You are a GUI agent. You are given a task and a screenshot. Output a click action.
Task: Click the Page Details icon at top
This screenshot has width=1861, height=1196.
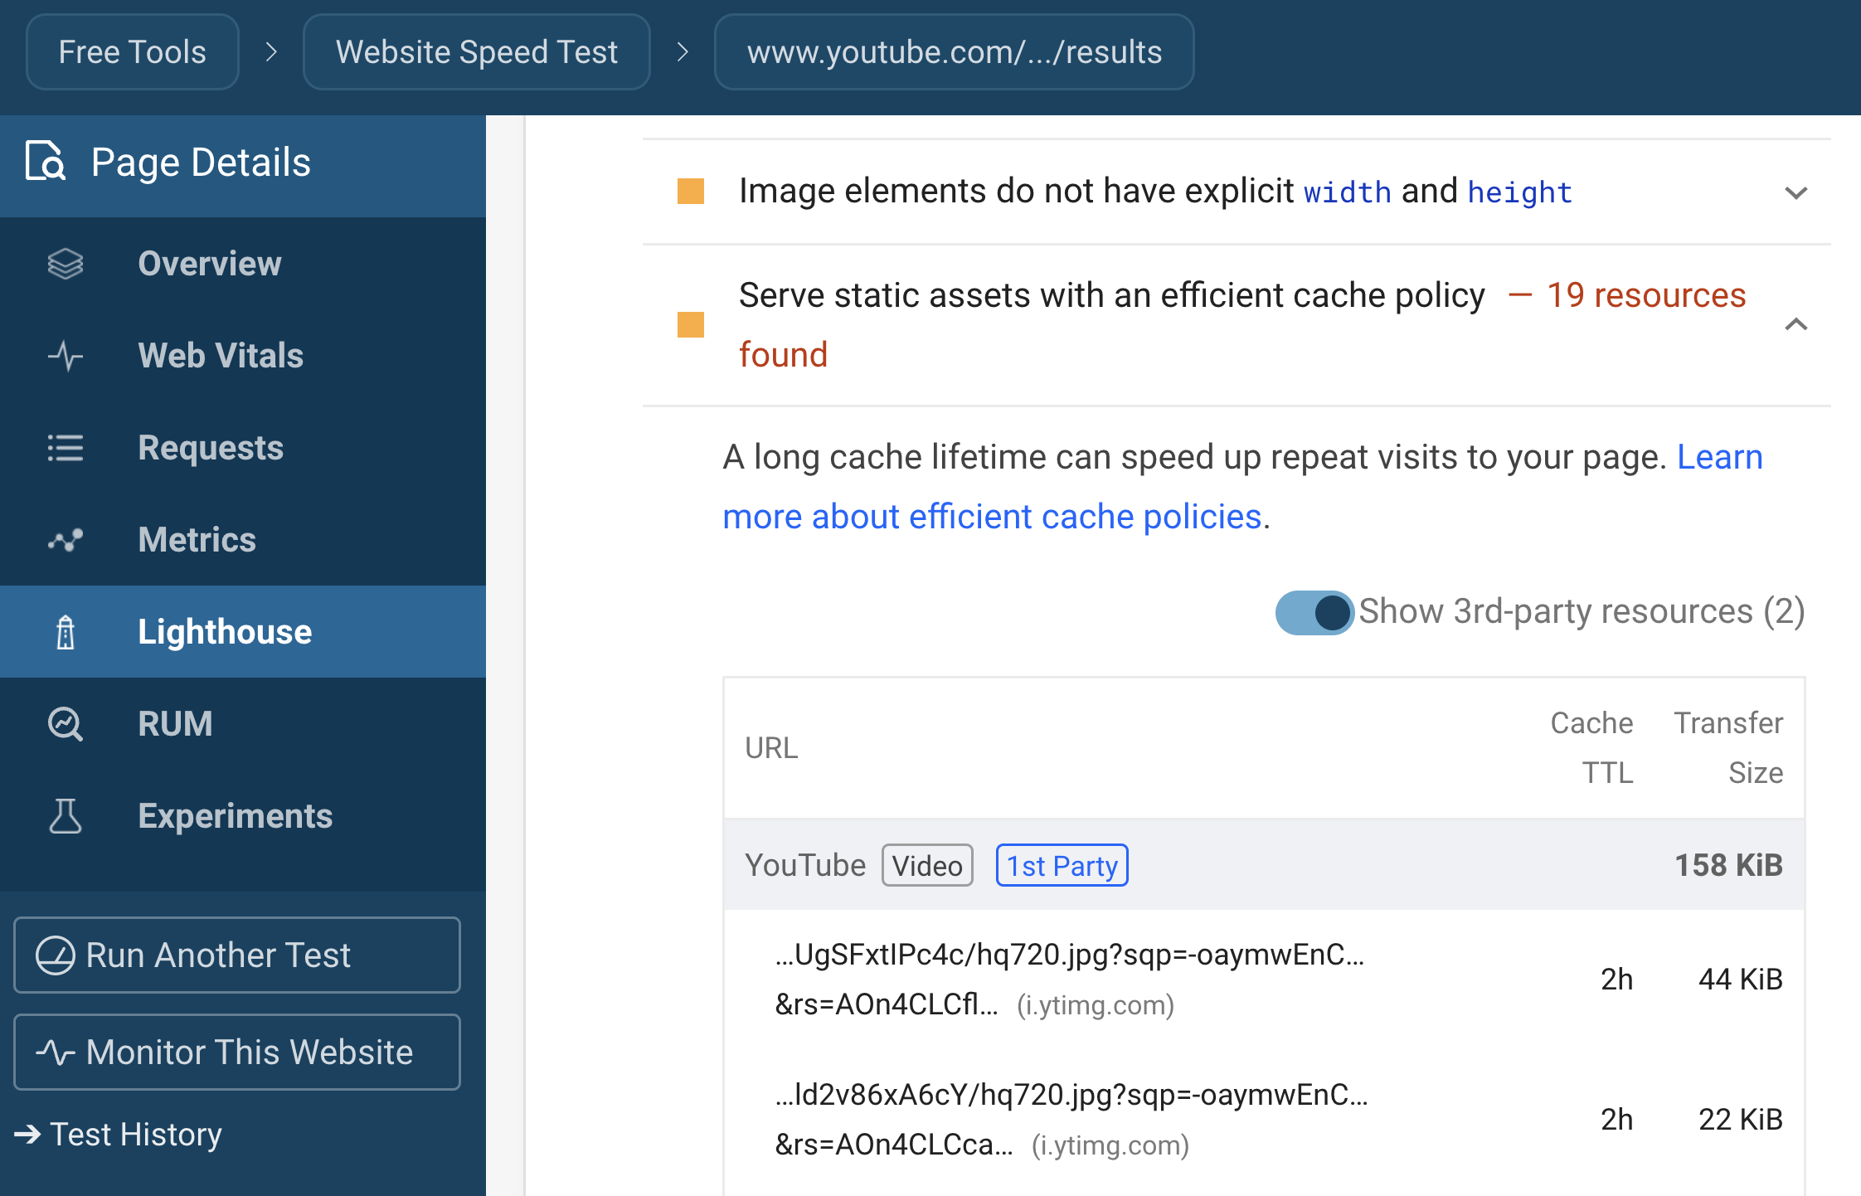point(45,162)
